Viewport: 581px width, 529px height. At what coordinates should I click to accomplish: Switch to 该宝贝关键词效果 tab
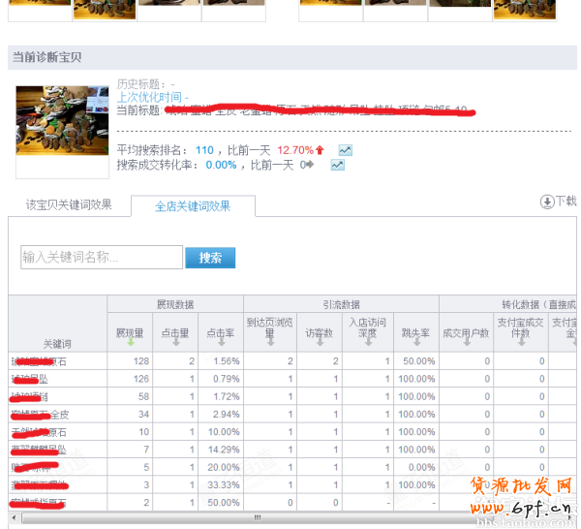click(x=69, y=205)
